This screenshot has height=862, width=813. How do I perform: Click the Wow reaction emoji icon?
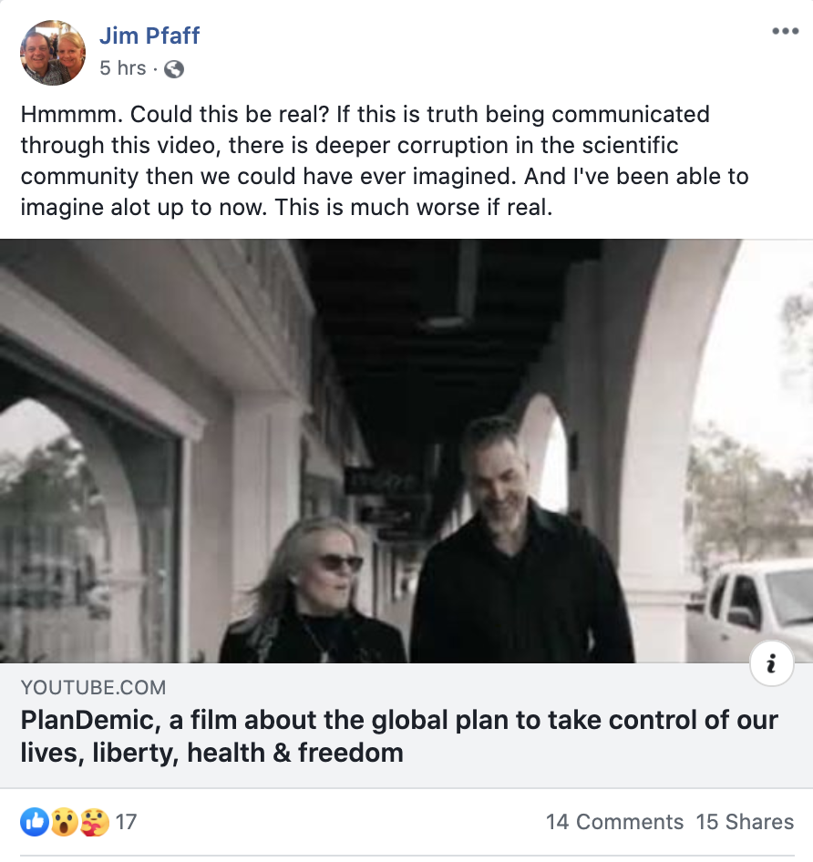(x=65, y=822)
